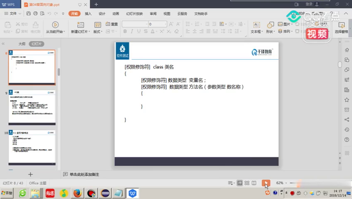Toggle underline formatting

tap(139, 32)
